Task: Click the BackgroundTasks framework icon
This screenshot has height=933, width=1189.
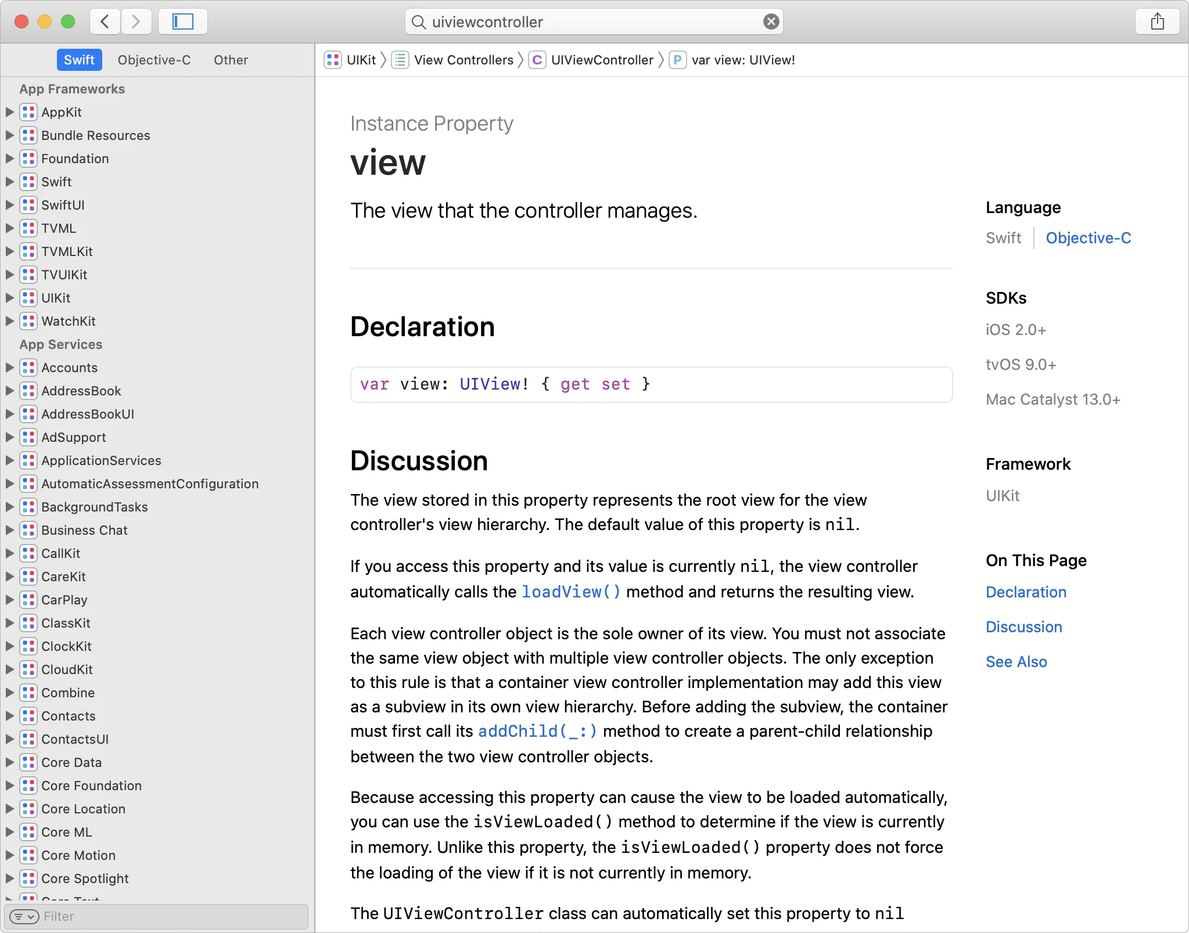Action: point(28,507)
